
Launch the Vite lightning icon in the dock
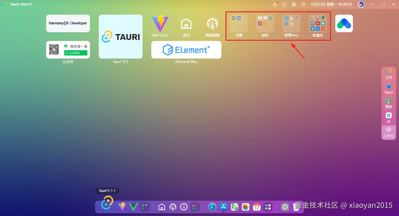[122, 207]
